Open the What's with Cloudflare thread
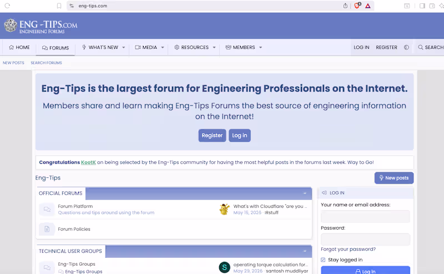 coord(270,206)
